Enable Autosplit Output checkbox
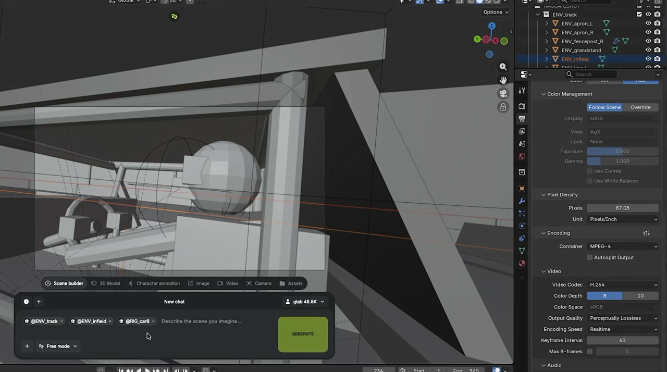The image size is (667, 372). [x=590, y=257]
